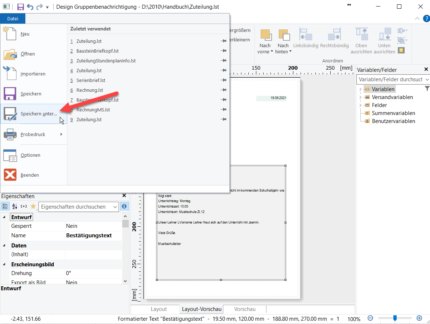This screenshot has height=324, width=430.
Task: Collapse the Erscheinungsbild property group
Action: click(x=4, y=264)
